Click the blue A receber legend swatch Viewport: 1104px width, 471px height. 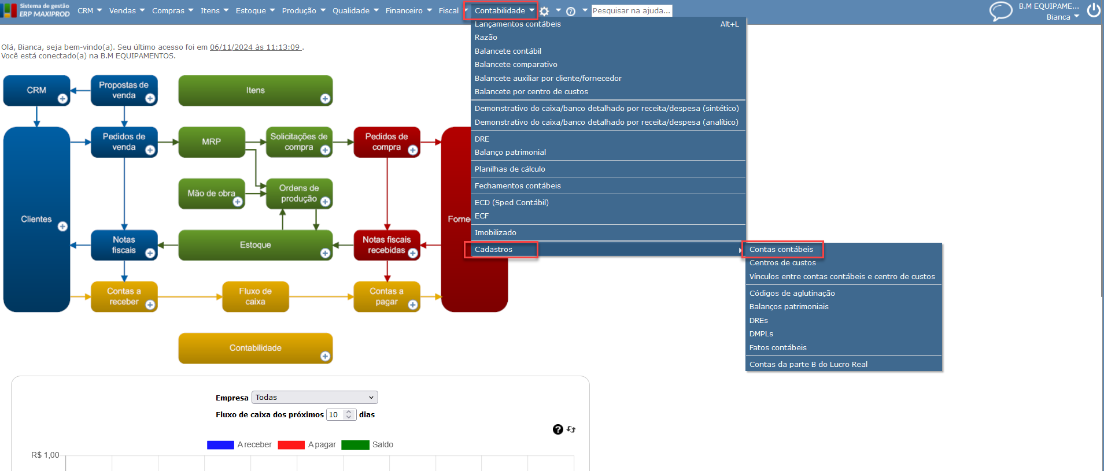click(x=220, y=445)
